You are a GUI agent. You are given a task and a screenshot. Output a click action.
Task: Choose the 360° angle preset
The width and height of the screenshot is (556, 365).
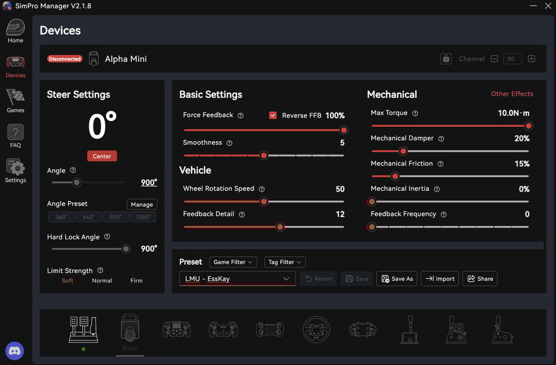61,217
